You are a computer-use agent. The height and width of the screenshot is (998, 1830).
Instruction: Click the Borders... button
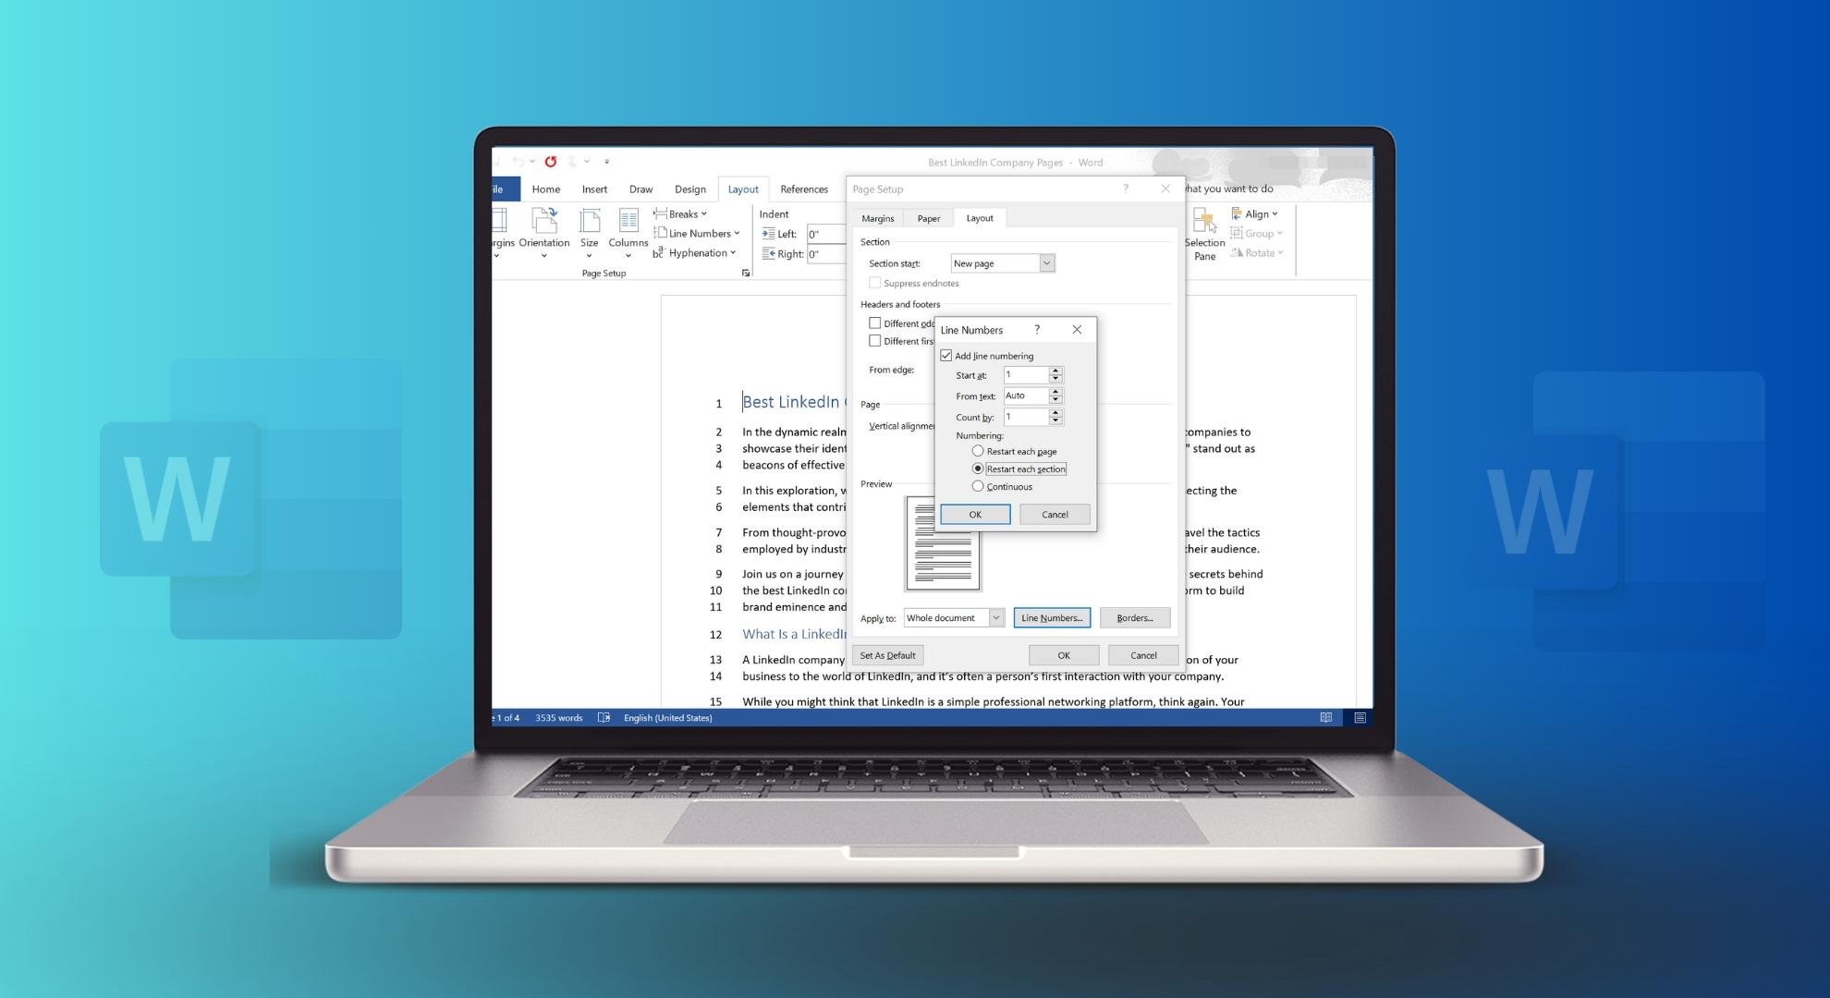point(1134,618)
